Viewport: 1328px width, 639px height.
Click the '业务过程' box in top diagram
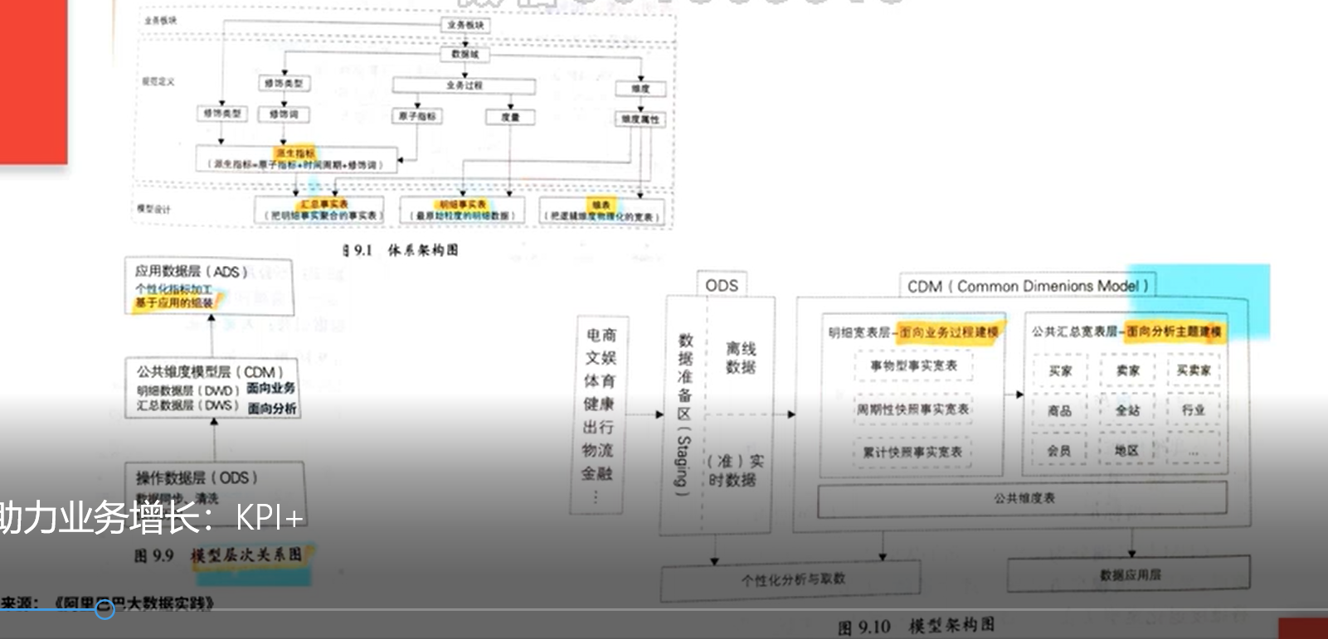pyautogui.click(x=464, y=85)
